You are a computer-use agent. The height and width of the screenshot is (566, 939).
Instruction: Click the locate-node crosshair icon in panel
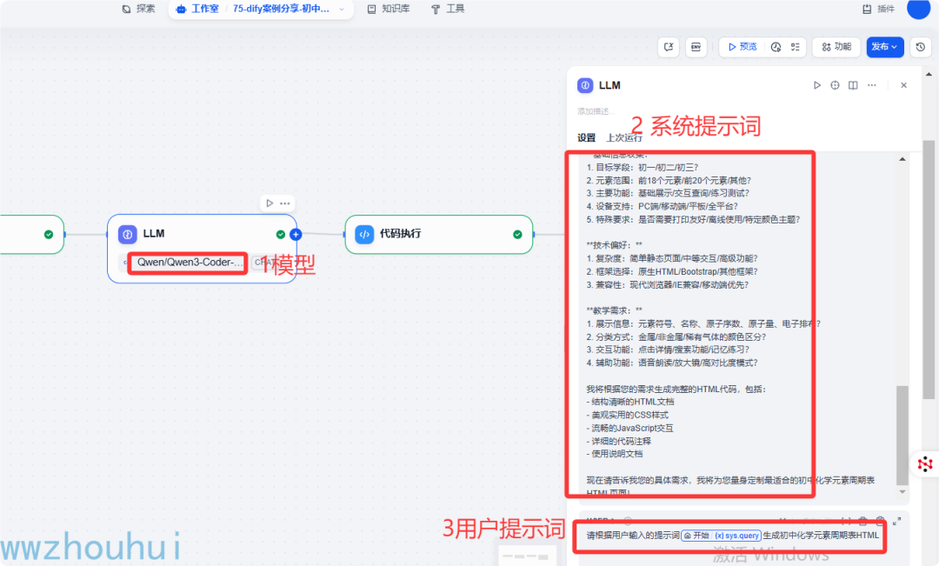(835, 85)
